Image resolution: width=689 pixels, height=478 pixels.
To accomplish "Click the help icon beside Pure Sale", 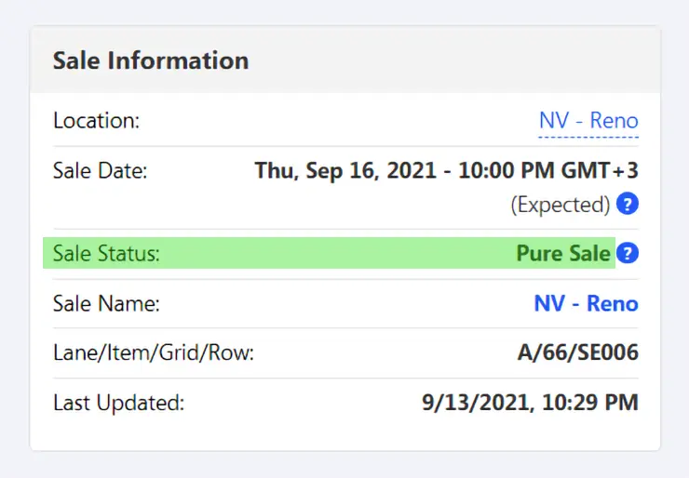I will [627, 253].
